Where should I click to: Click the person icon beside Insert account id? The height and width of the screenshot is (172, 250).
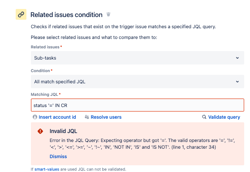pos(35,117)
